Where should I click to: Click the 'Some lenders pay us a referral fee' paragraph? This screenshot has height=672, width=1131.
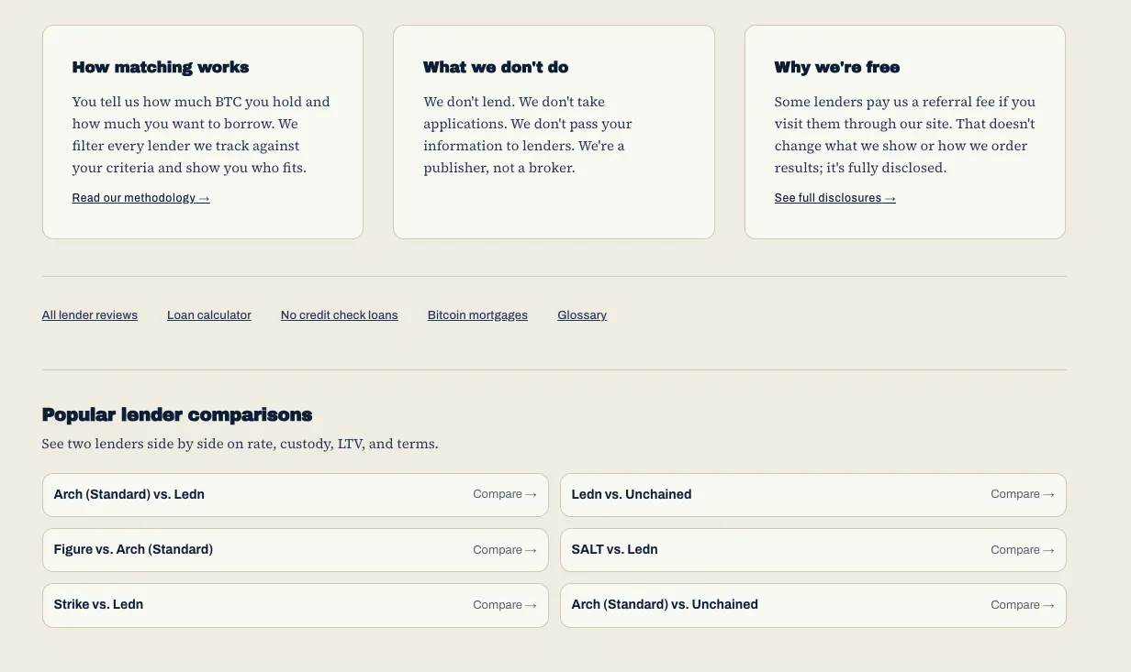point(905,135)
